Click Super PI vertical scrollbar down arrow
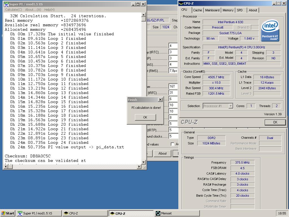 [x=144, y=162]
